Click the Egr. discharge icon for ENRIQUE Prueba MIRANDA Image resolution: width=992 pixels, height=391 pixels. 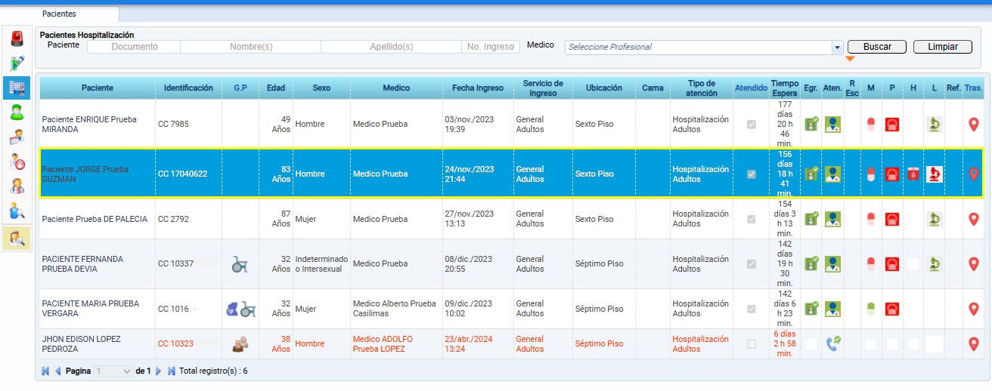811,125
